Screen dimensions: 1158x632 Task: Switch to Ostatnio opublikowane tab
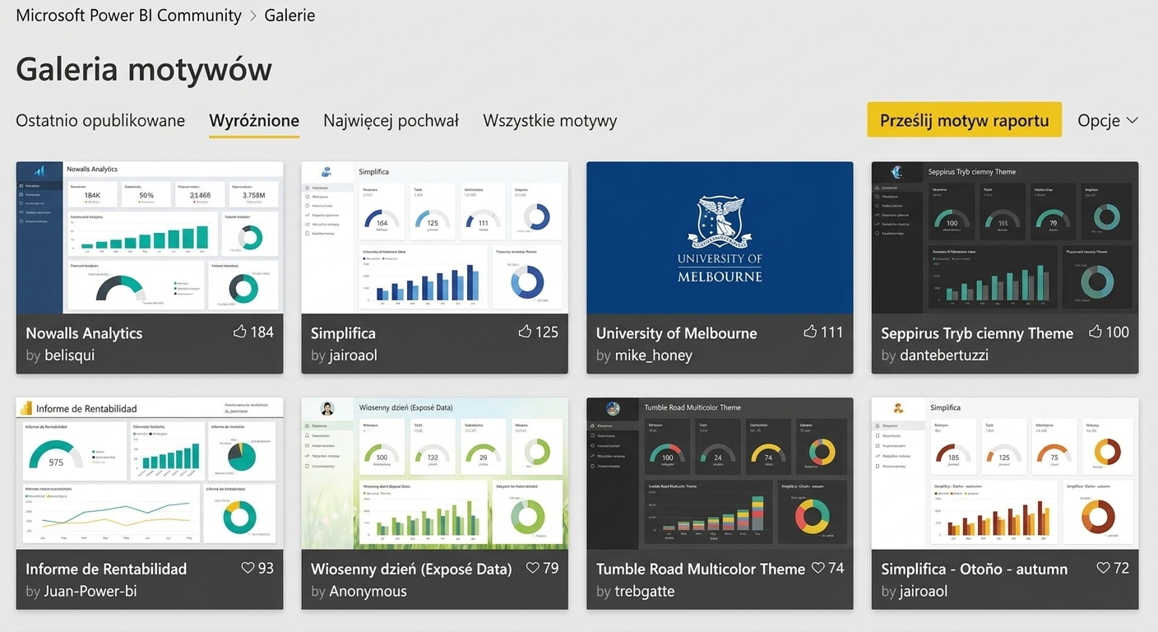[x=100, y=121]
